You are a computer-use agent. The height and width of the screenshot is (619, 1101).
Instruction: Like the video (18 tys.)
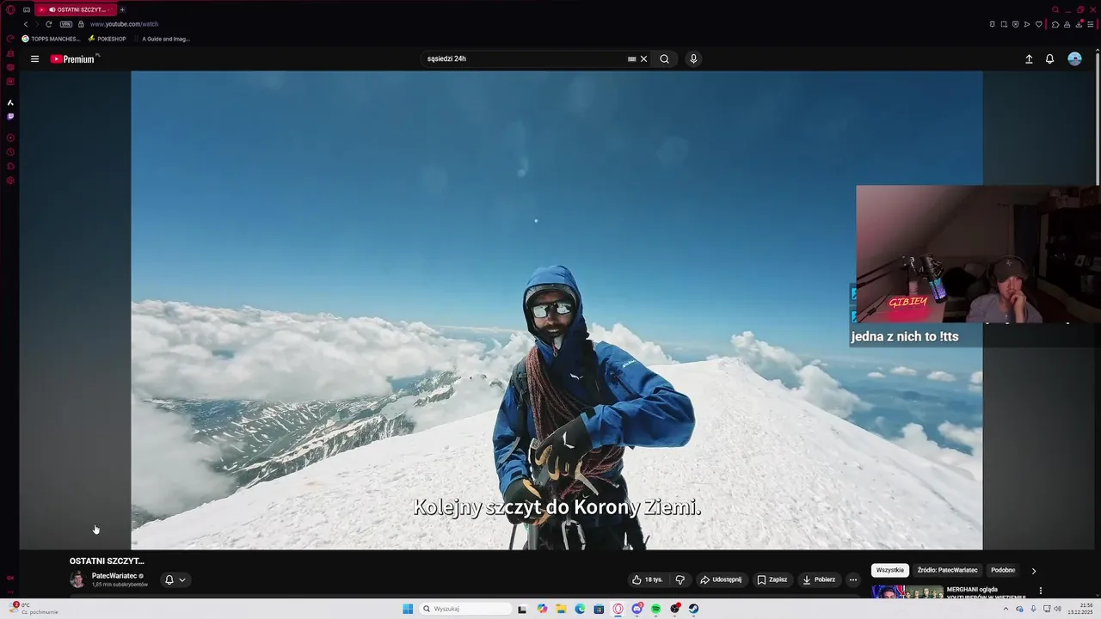647,579
